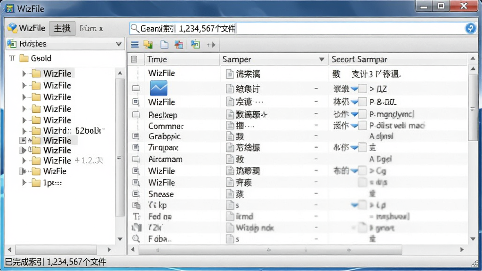Viewport: 482px width, 271px height.
Task: Click the yellow folder toolbar icon
Action: pos(148,45)
